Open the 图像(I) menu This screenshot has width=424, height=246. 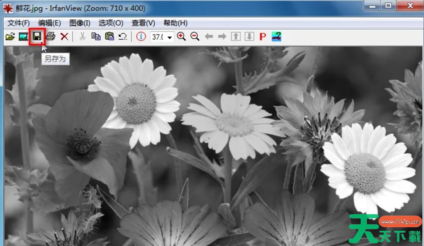[x=80, y=23]
